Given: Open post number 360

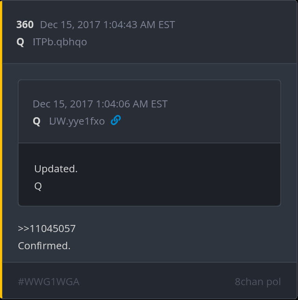Looking at the screenshot, I should tap(25, 25).
